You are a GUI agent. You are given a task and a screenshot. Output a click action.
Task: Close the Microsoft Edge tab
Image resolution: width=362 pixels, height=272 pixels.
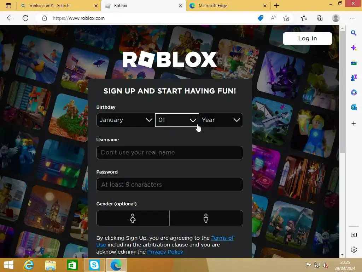[265, 6]
